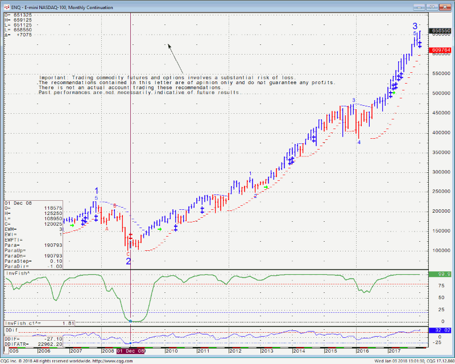Click the red Elliott wave B label

coord(115,206)
